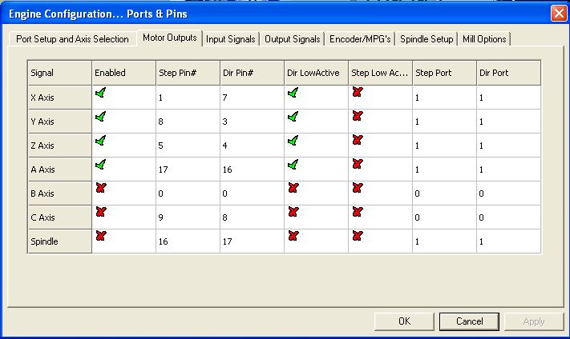Click the B Axis Enabled red X
The width and height of the screenshot is (570, 339).
(99, 188)
